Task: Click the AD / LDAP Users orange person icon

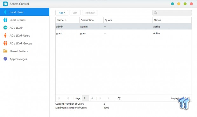Action: click(5, 35)
